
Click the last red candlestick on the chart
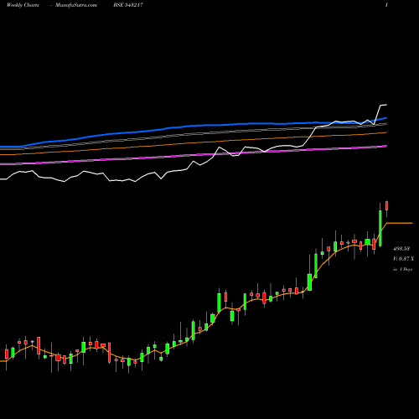click(387, 206)
